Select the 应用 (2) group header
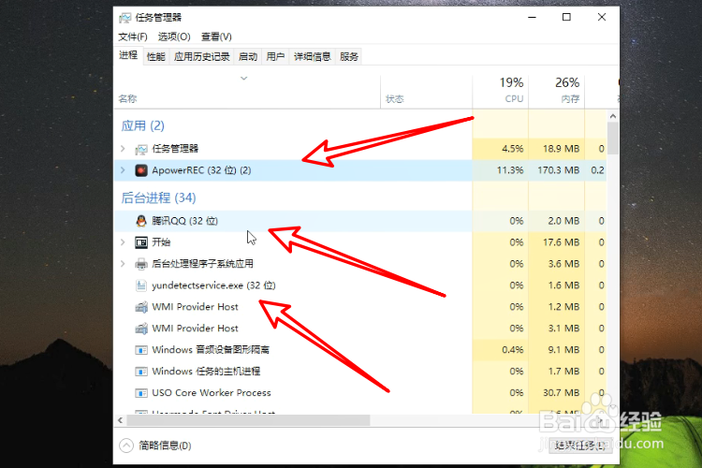 coord(143,125)
